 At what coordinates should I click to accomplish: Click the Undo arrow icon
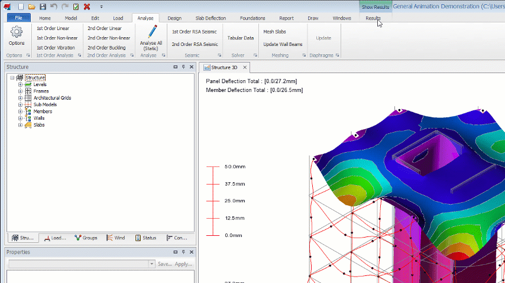(x=54, y=6)
